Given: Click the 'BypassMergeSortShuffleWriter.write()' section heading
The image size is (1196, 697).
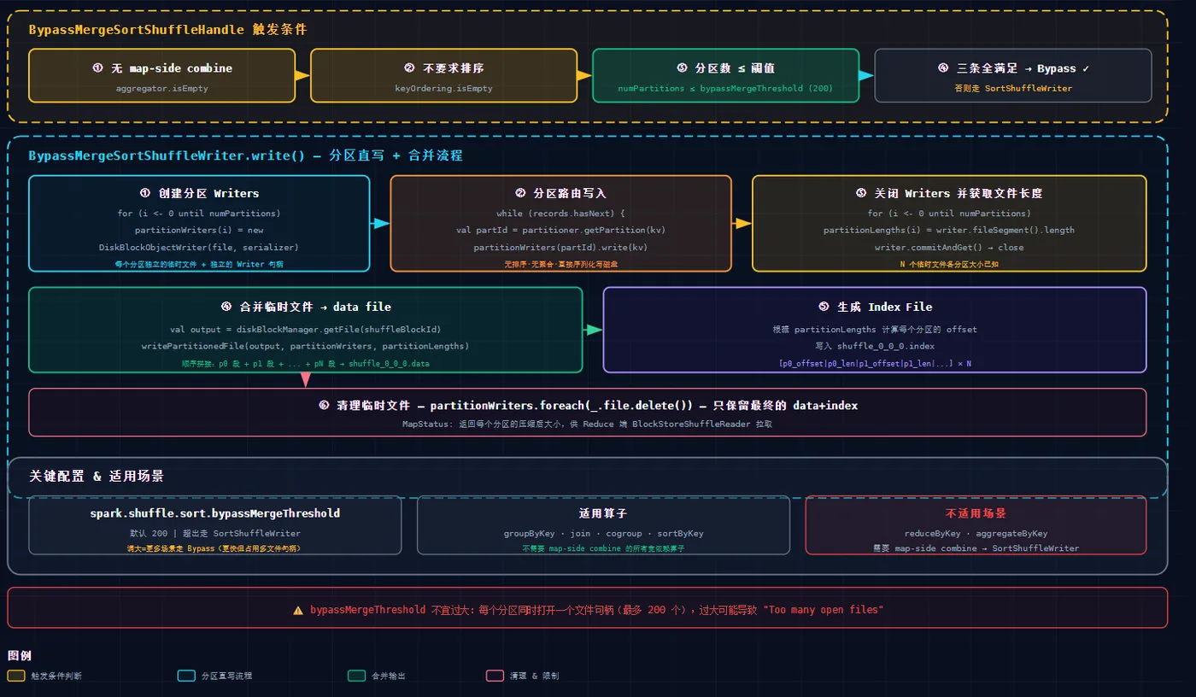Looking at the screenshot, I should click(246, 155).
